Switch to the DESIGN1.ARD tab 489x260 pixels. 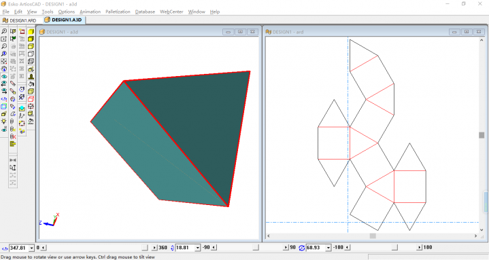click(x=20, y=20)
